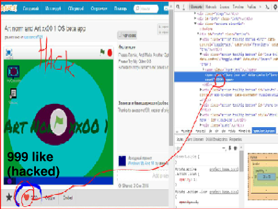Open DevTools settings gear
Viewport: 278px width, 209px height.
(x=275, y=7)
